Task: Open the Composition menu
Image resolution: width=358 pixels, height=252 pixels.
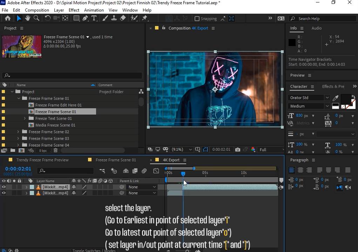Action: pos(37,10)
